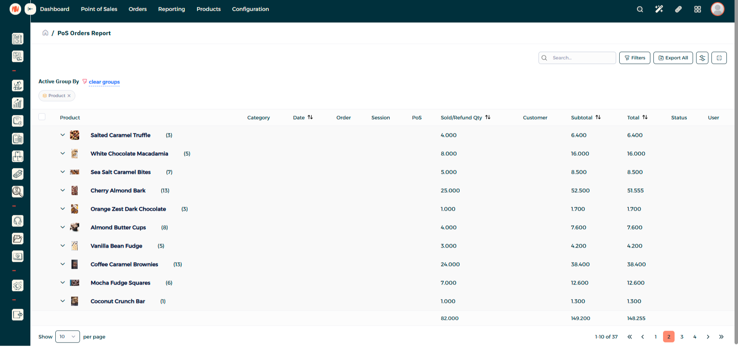Open the folder documents sidebar icon
The height and width of the screenshot is (351, 738).
coord(17,238)
